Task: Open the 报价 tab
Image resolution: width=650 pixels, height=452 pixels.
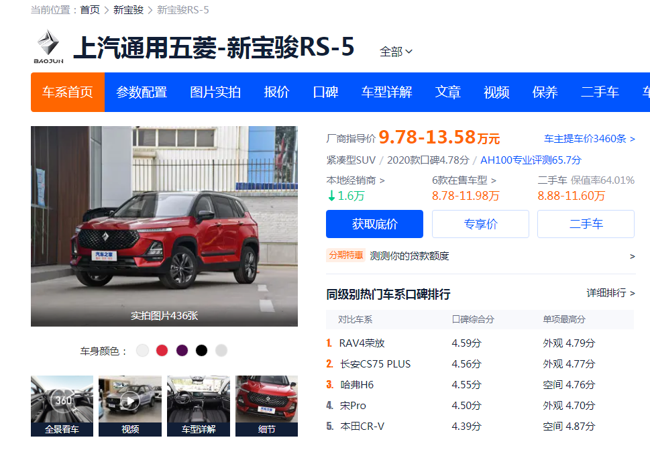Action: click(276, 92)
